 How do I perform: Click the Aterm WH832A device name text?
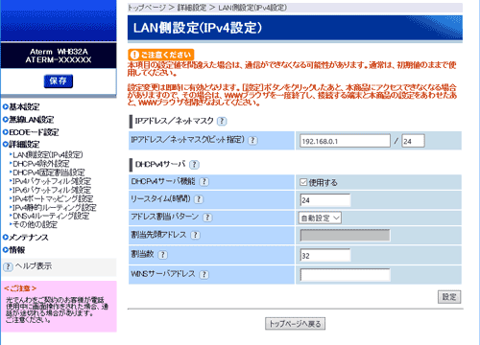(x=59, y=52)
